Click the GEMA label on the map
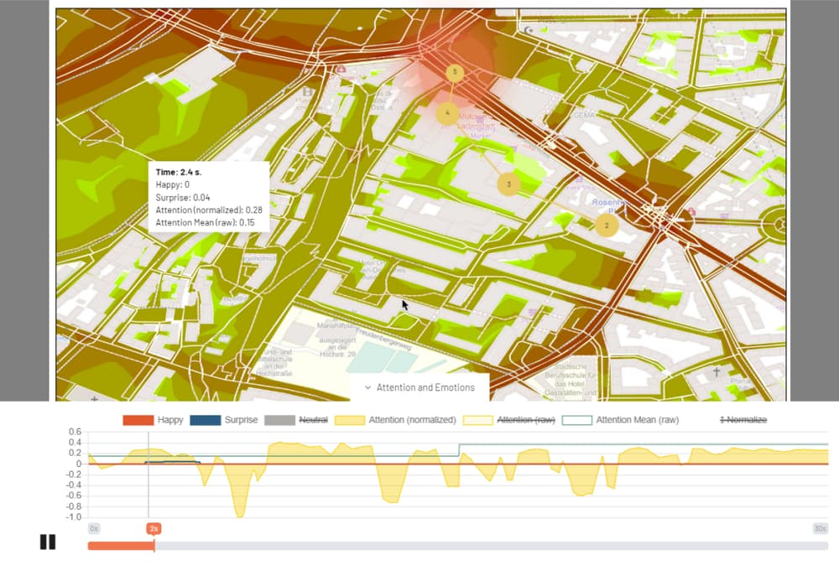Viewport: 839px width, 565px height. [584, 114]
